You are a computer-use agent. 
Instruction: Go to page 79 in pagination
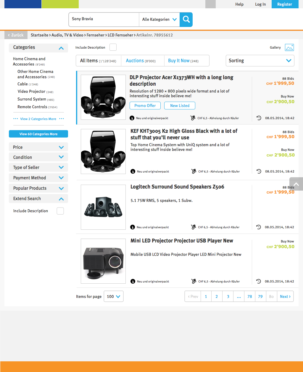pyautogui.click(x=260, y=296)
